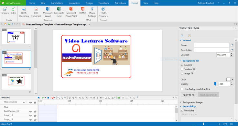Click the timeline volume speaker icon

click(x=101, y=98)
